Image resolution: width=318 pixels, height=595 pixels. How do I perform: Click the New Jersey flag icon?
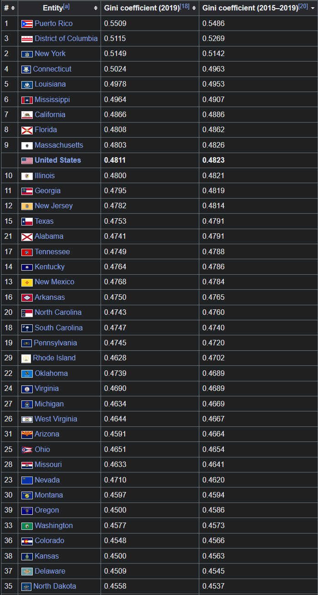point(27,206)
